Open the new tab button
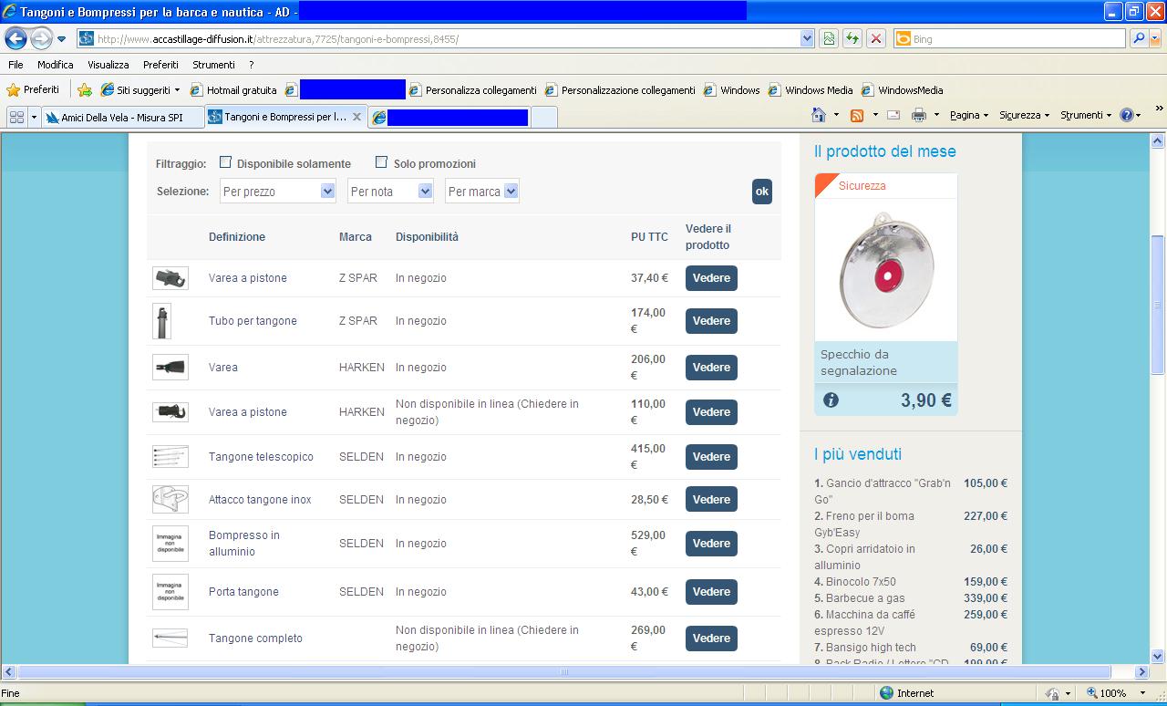 click(x=543, y=117)
